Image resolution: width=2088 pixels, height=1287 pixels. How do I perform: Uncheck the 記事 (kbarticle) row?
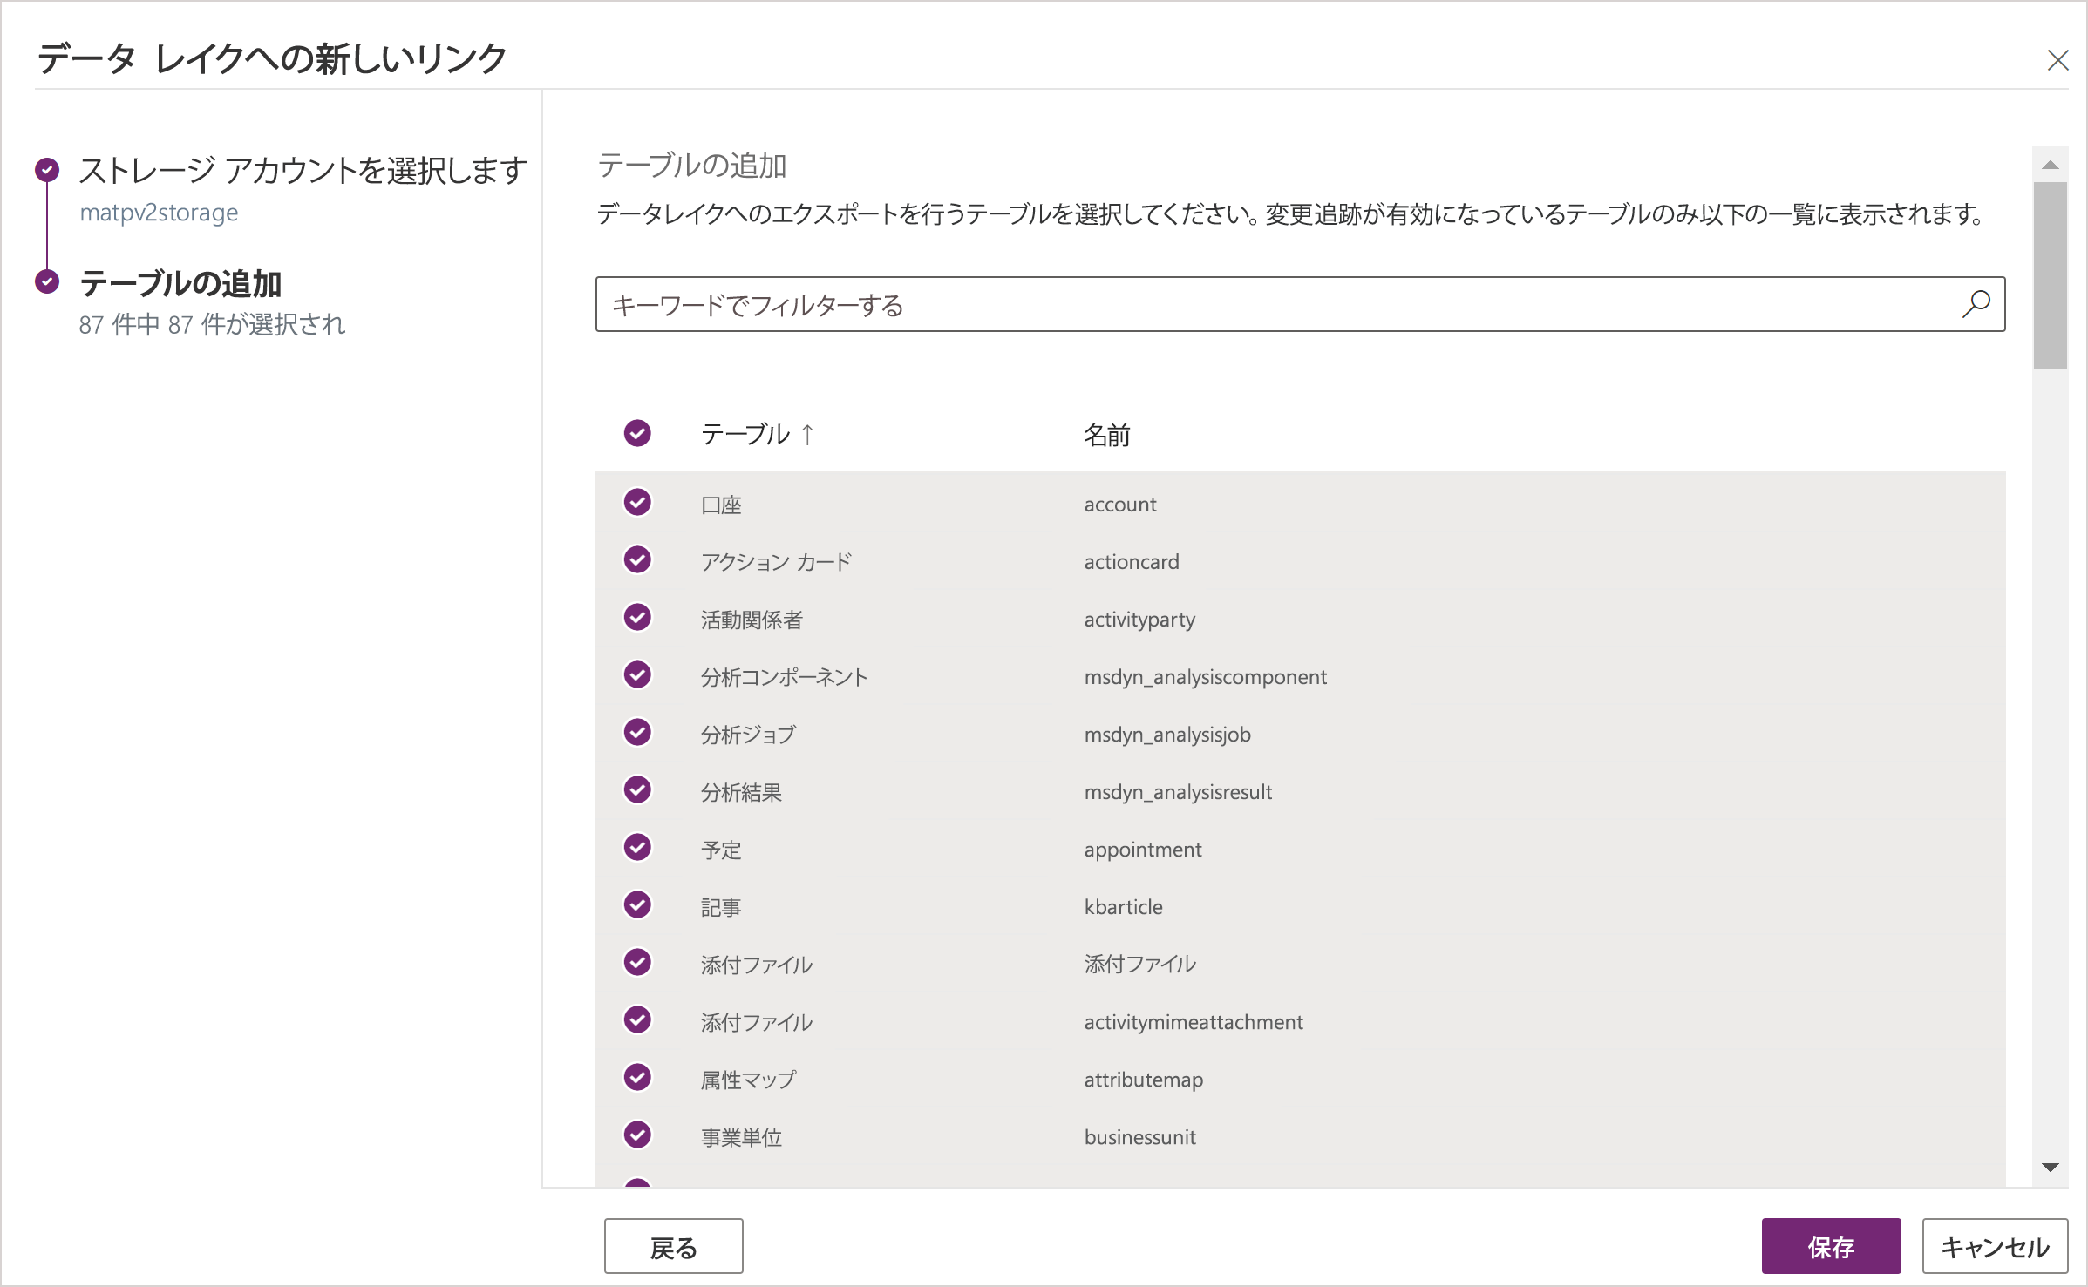[x=637, y=905]
